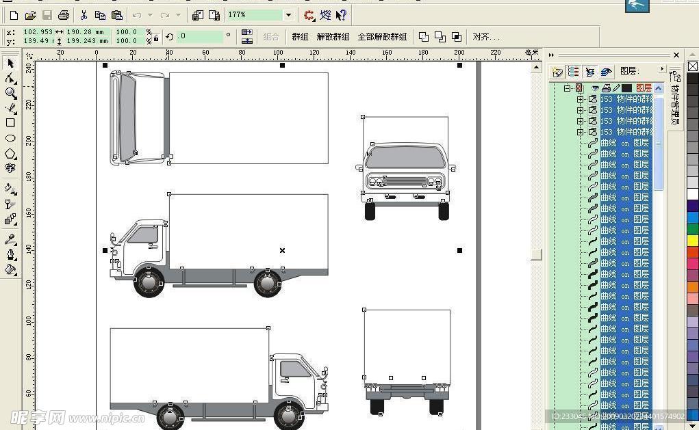Screen dimensions: 699x430
Task: Click the Export icon in the toolbar
Action: (x=214, y=16)
